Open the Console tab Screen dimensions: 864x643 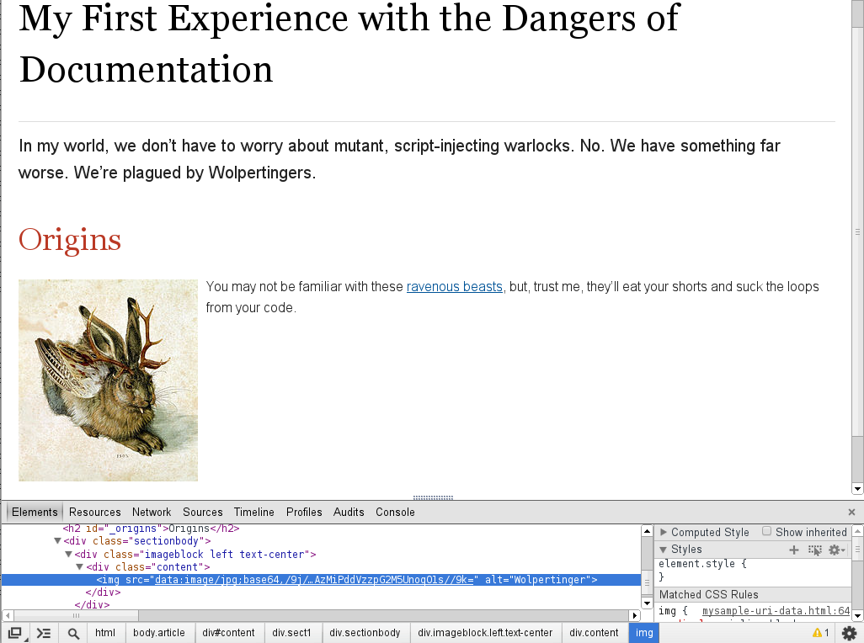(x=395, y=512)
